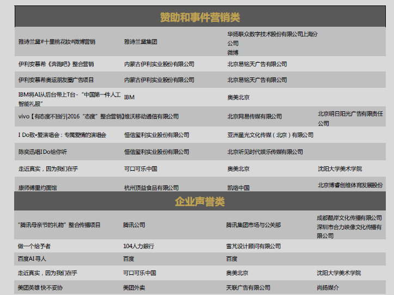Select 可口可乐中国 under 企业声誉类
Viewport: 394px width, 295px height.
[x=139, y=273]
